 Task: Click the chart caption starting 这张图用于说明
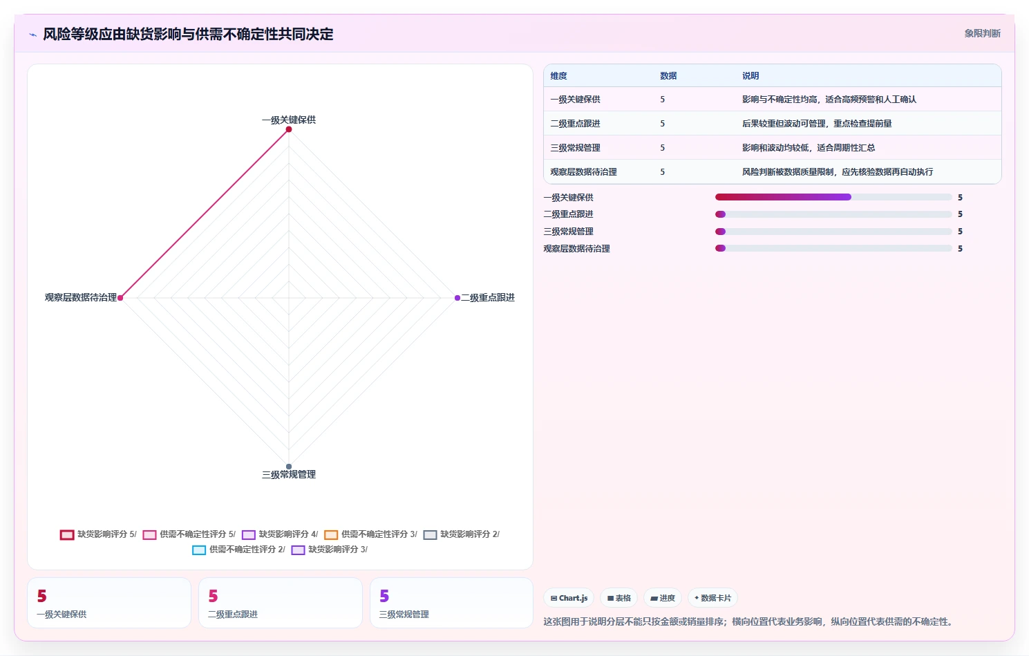click(x=749, y=622)
